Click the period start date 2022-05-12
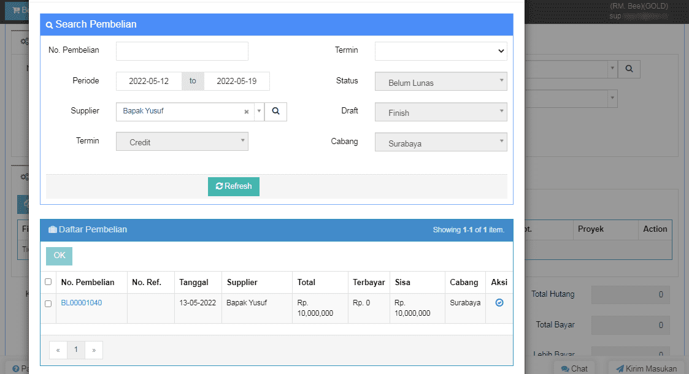The height and width of the screenshot is (374, 689). click(x=149, y=81)
